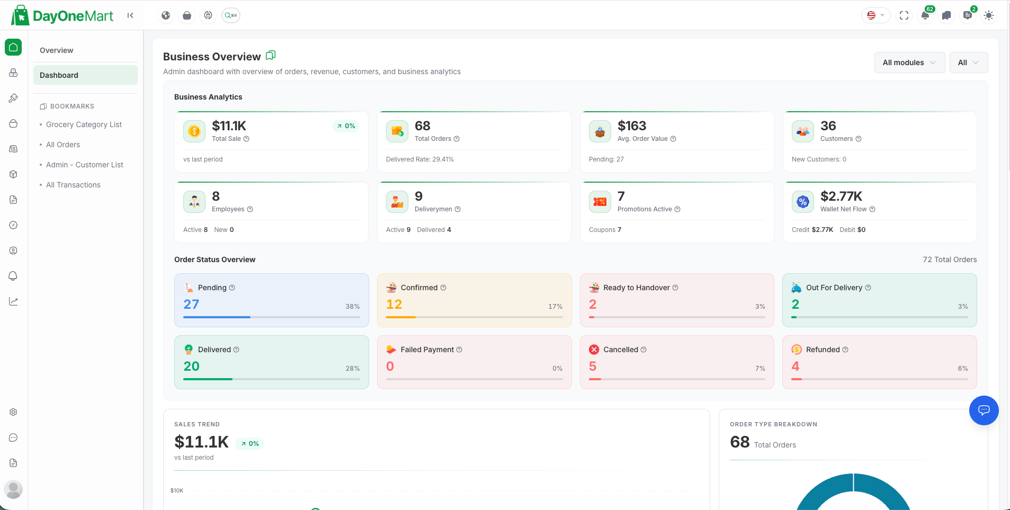Open Grocery Category List bookmark

(84, 124)
